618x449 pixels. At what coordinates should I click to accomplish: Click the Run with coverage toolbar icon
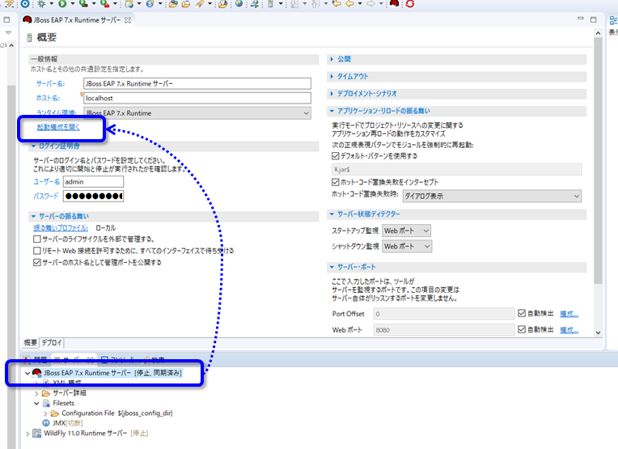[x=83, y=4]
